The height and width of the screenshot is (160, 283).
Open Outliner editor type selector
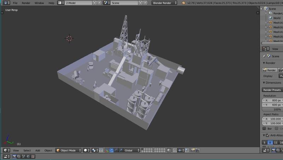tap(266, 49)
